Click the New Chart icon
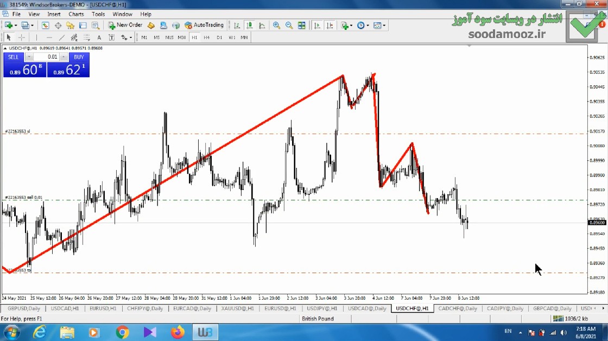608x341 pixels. tap(8, 25)
